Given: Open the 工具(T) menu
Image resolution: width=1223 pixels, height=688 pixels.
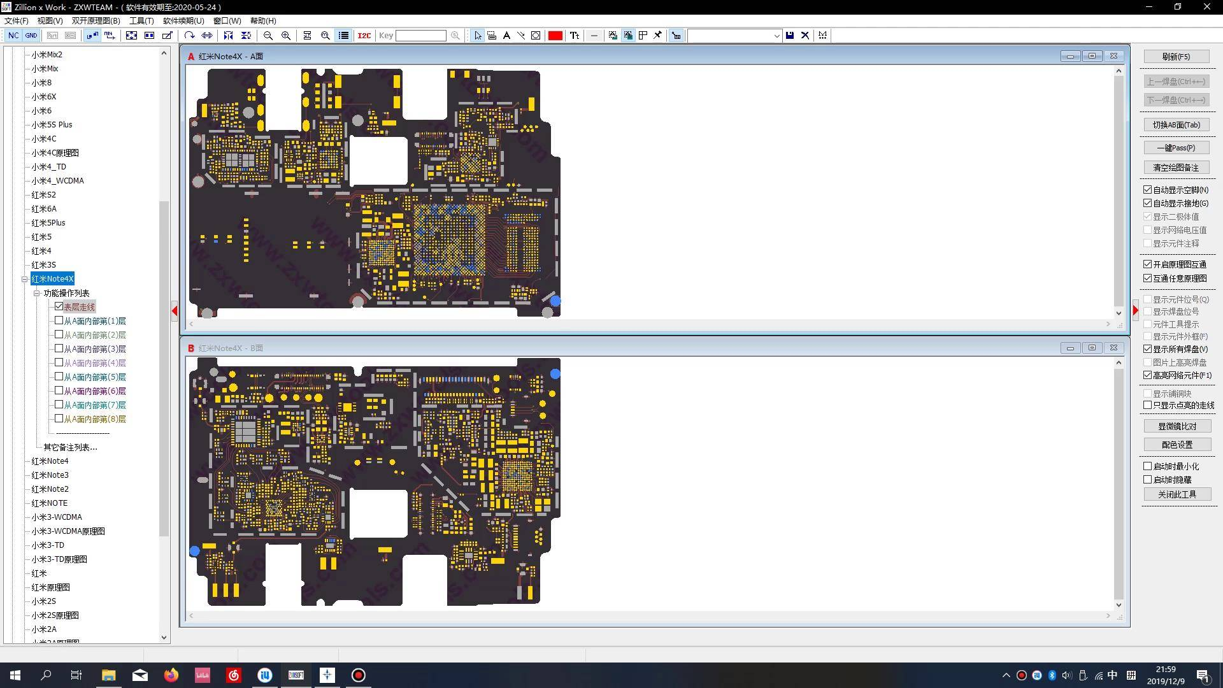Looking at the screenshot, I should click(141, 21).
